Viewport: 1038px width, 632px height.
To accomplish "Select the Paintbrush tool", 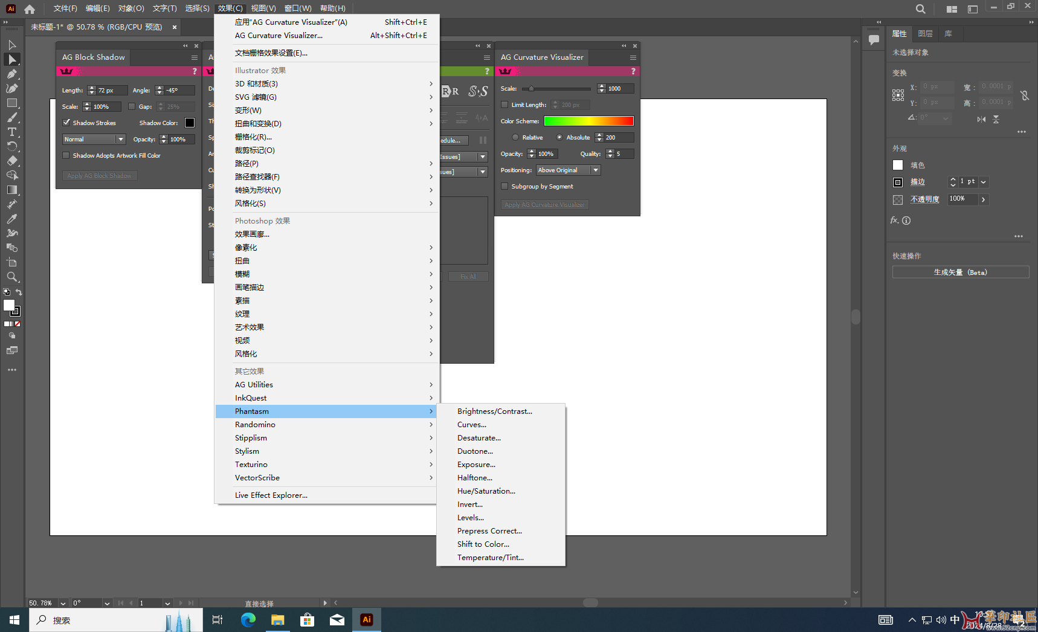I will click(12, 117).
